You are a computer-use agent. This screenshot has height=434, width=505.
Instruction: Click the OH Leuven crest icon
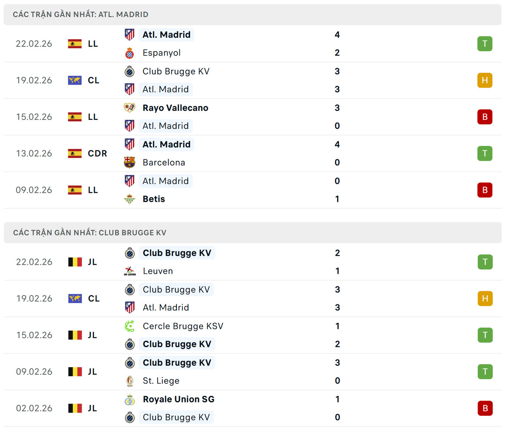tap(130, 271)
